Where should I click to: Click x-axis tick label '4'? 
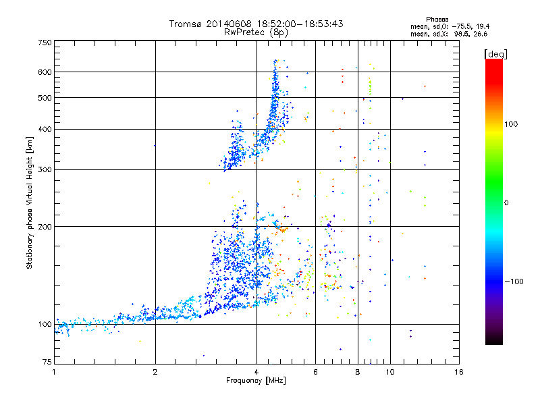tap(256, 372)
